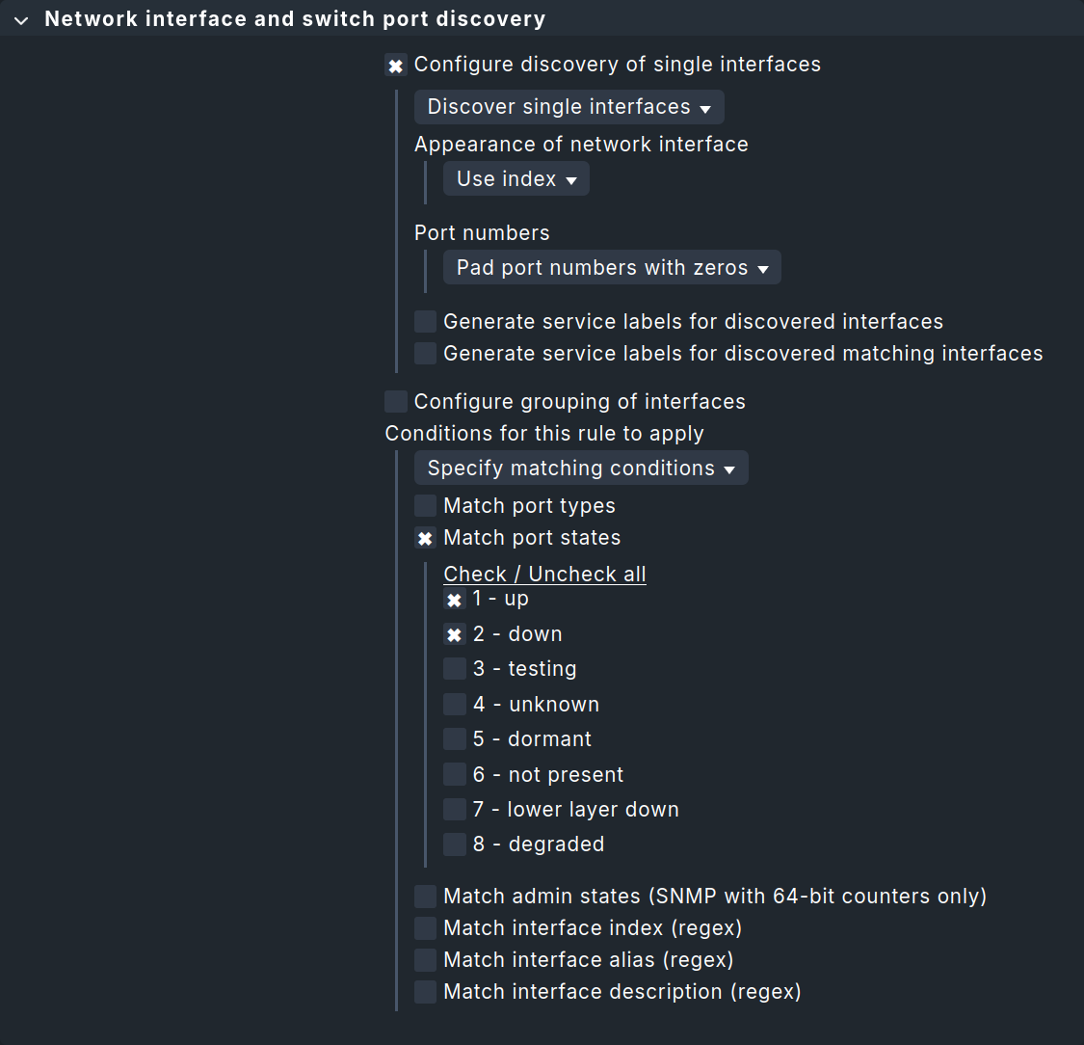Open the Discover single interfaces dropdown
This screenshot has height=1045, width=1084.
click(x=568, y=107)
